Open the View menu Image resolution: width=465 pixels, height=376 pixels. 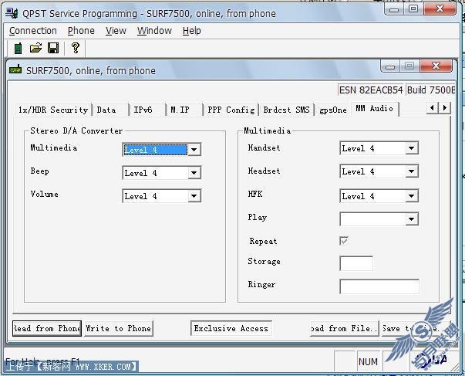(x=116, y=31)
